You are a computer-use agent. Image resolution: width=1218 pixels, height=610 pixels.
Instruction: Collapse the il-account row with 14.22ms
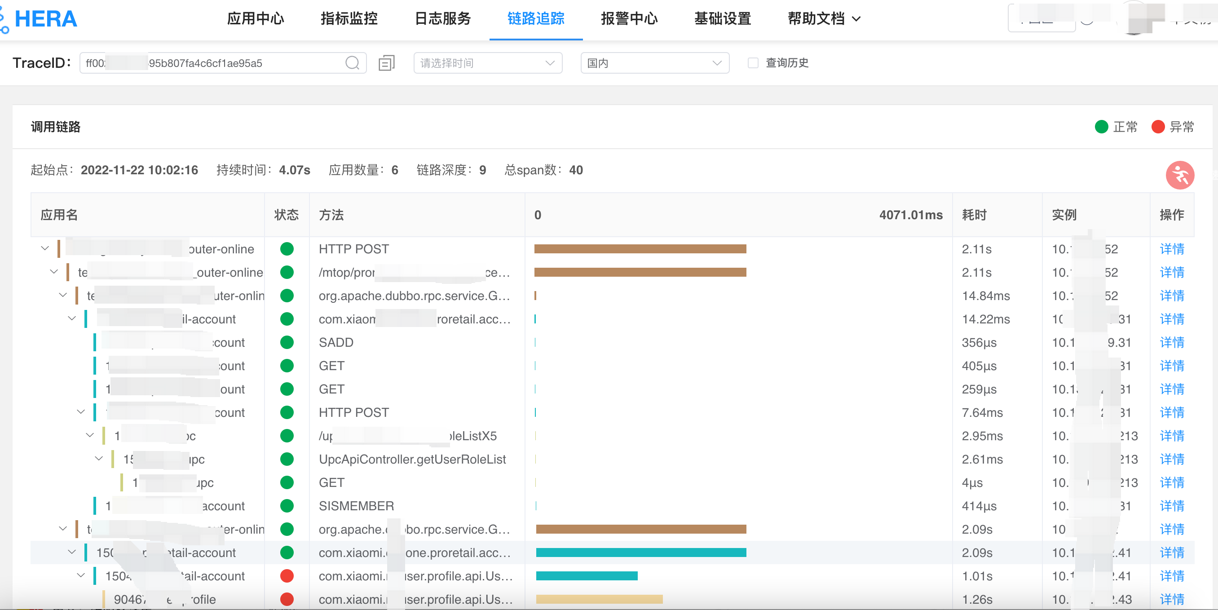point(72,318)
